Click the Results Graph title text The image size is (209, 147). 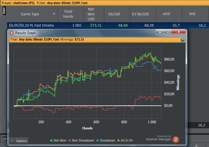(25, 33)
